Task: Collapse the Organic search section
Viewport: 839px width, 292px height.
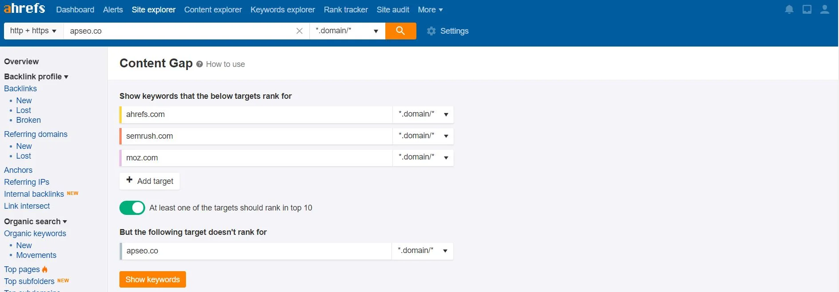Action: pos(36,222)
